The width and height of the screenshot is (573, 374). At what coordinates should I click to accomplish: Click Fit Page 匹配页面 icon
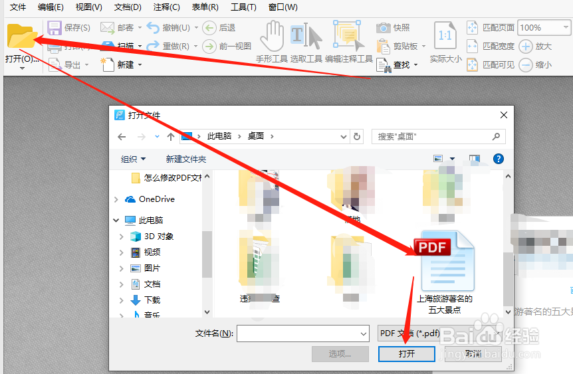pos(472,28)
